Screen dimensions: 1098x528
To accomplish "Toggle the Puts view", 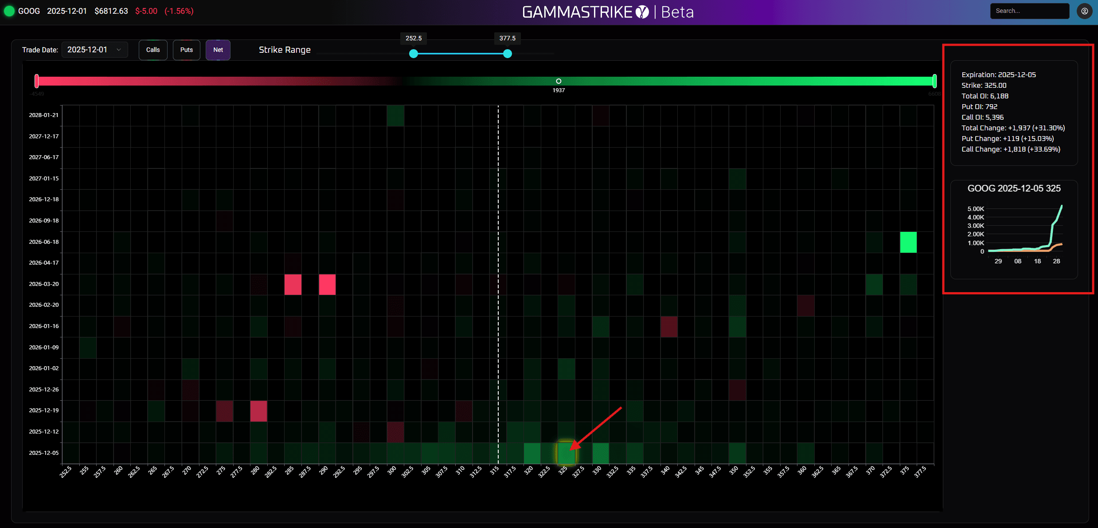I will 186,50.
